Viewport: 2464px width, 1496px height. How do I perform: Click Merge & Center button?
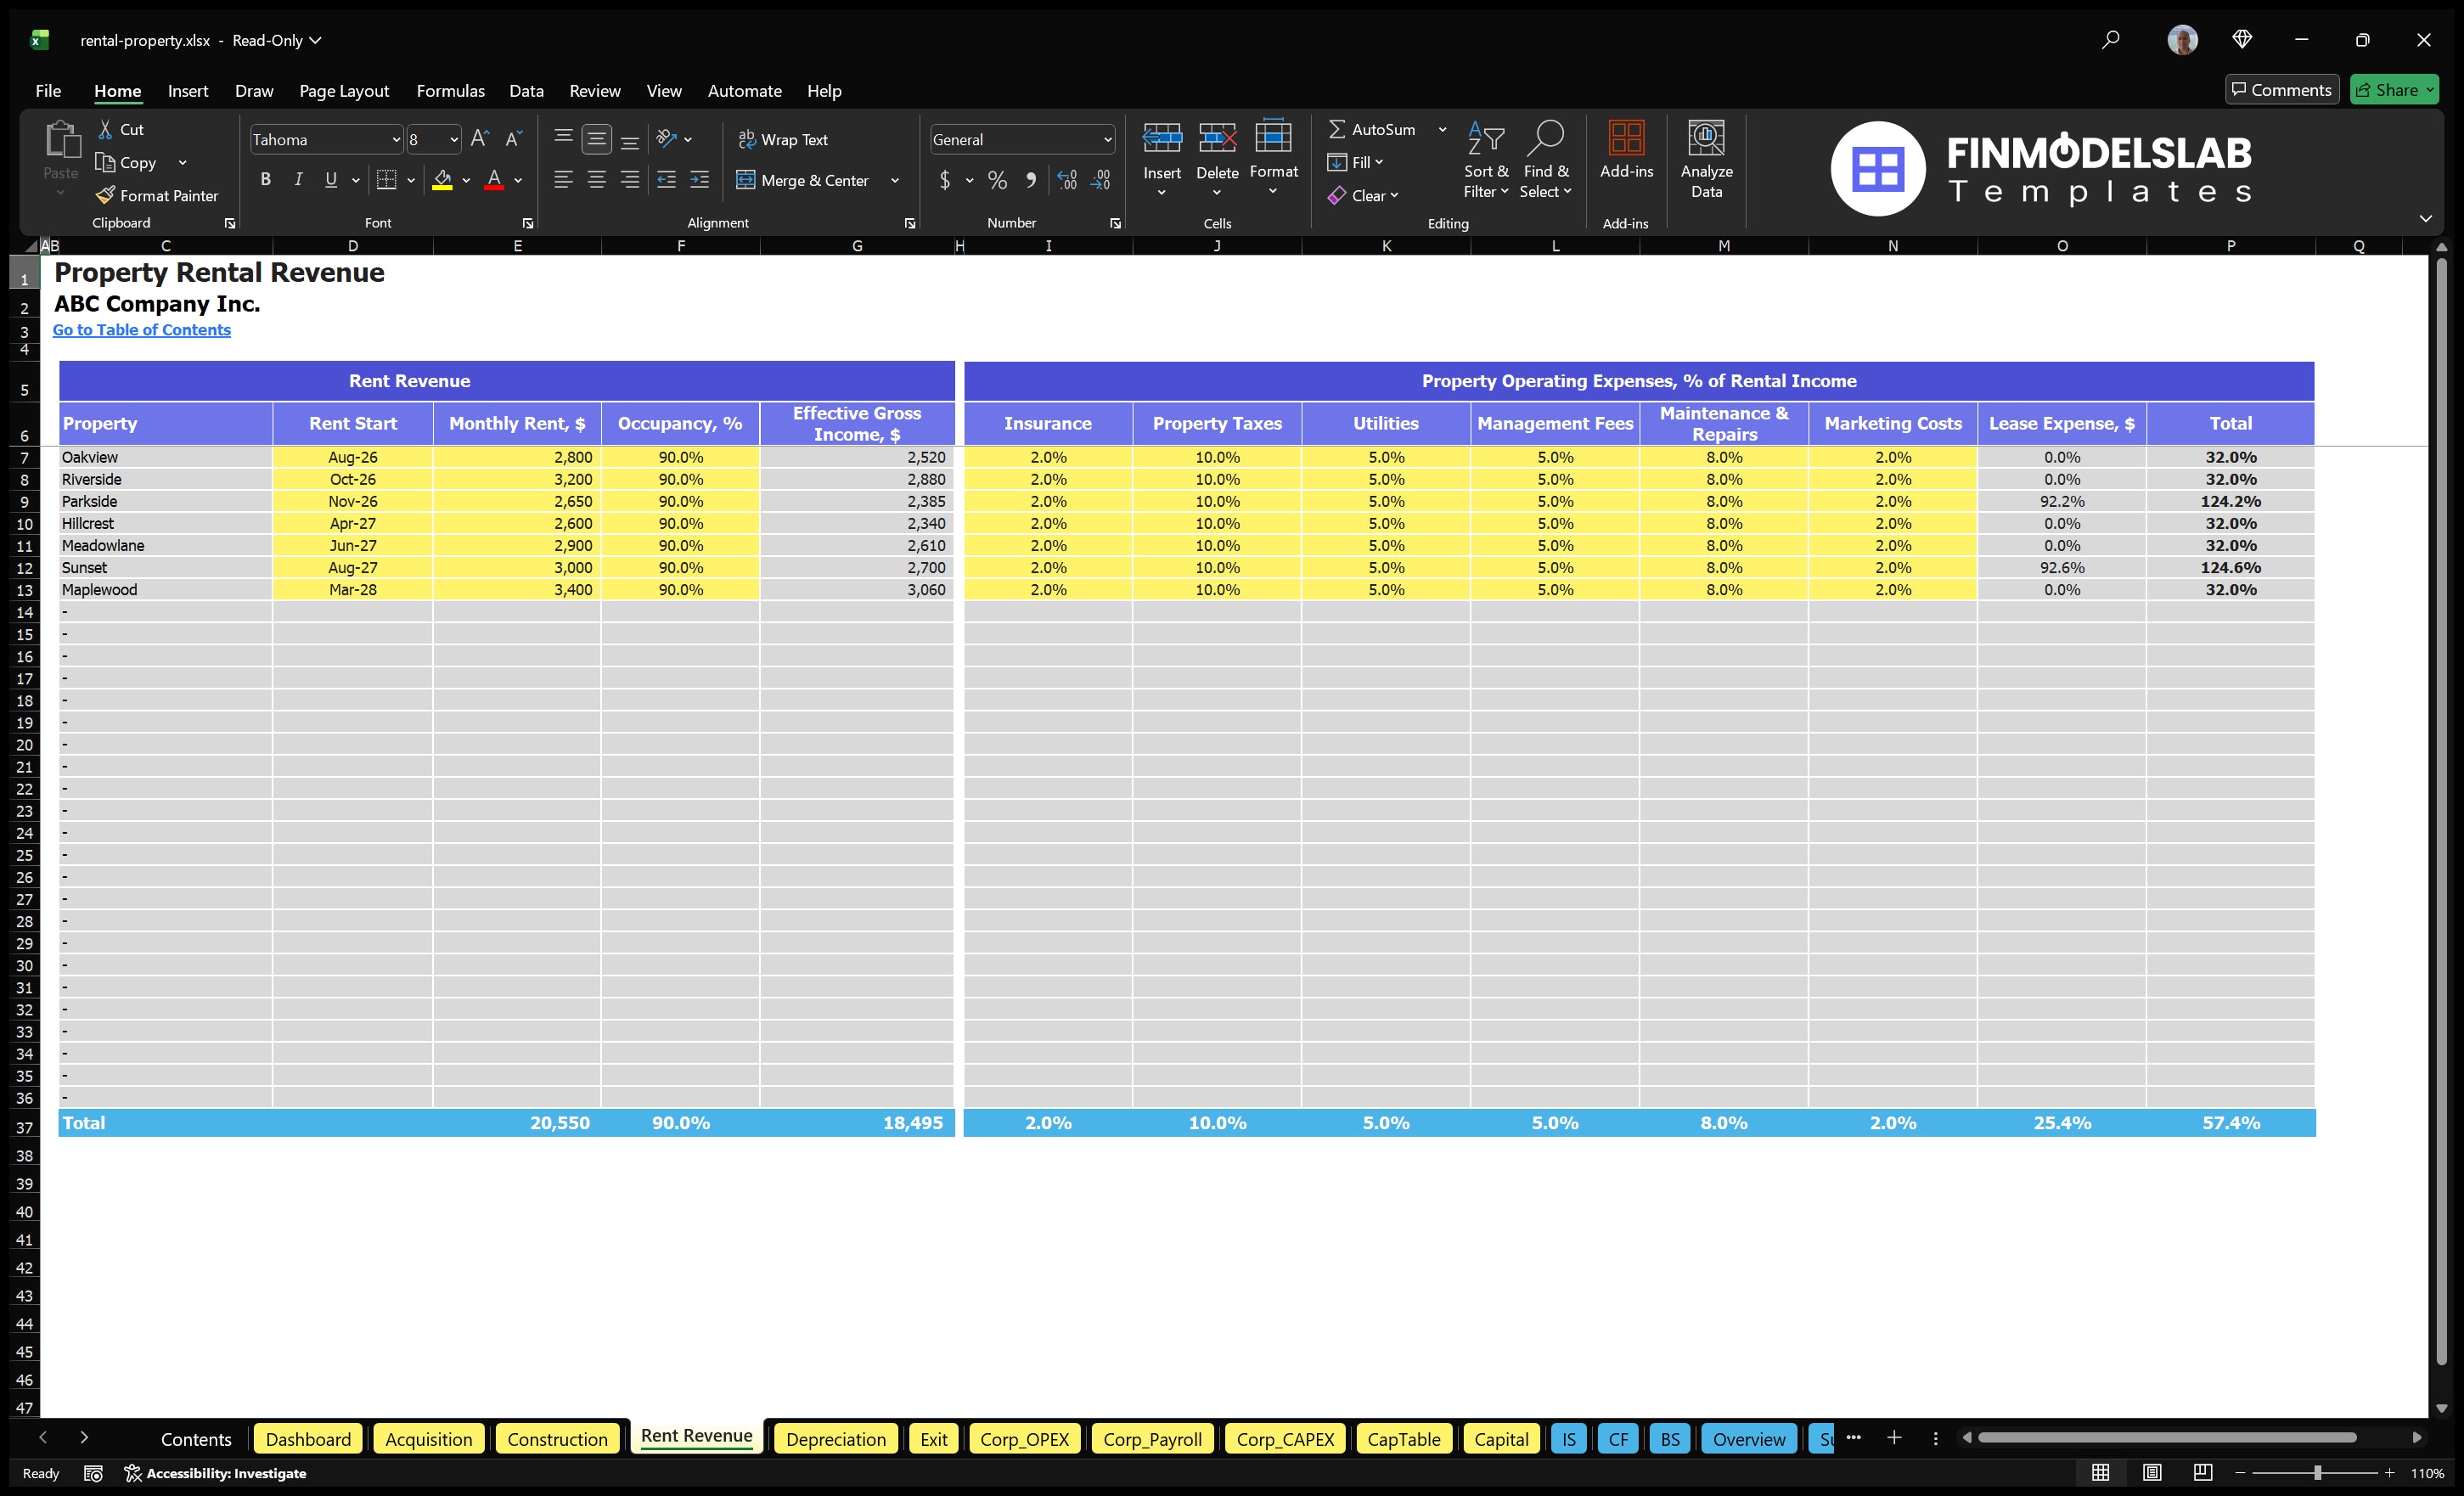tap(803, 180)
